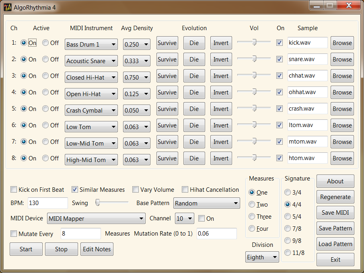Image resolution: width=364 pixels, height=273 pixels.
Task: Click Mutate Every measures field 8
Action: (x=81, y=234)
